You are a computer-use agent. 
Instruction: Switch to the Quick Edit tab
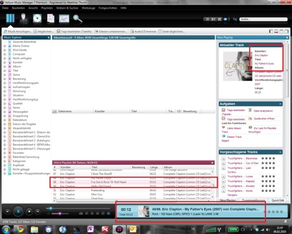pos(277,200)
